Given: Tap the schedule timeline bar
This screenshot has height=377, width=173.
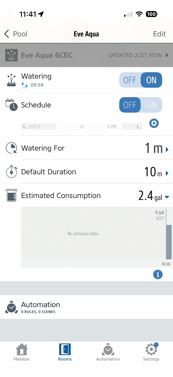Looking at the screenshot, I should (x=82, y=126).
